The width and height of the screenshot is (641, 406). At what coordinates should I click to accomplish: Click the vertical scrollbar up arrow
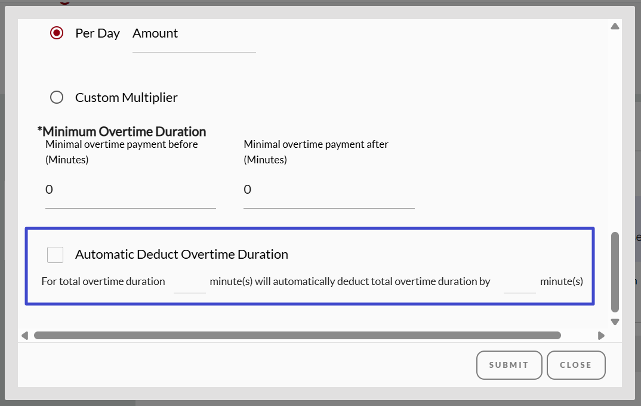pyautogui.click(x=615, y=26)
